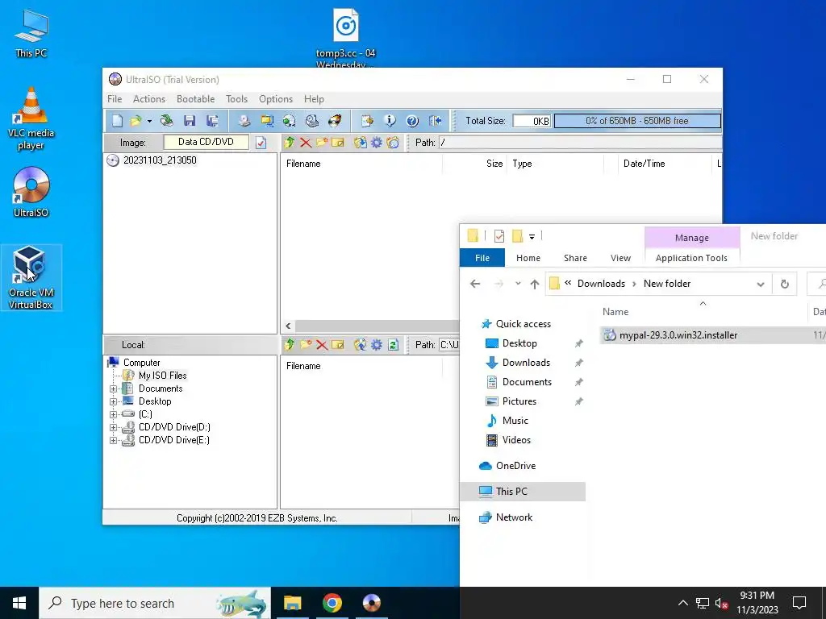
Task: Click the blue question mark Help icon
Action: click(412, 121)
